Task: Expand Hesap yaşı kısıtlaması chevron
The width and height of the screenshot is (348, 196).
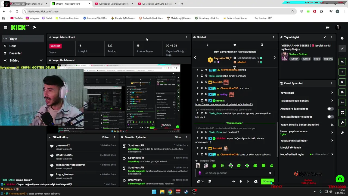Action: [x=332, y=133]
